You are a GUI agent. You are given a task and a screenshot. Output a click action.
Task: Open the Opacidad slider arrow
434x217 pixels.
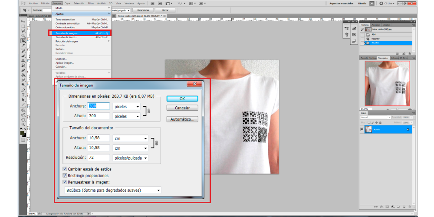(x=411, y=117)
